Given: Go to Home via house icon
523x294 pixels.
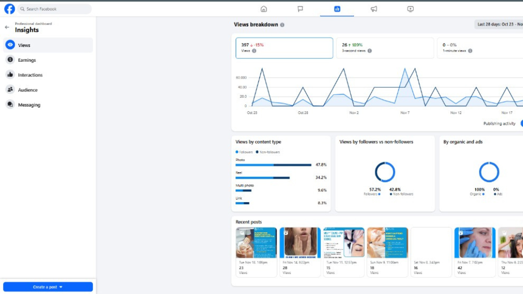Looking at the screenshot, I should click(x=264, y=9).
